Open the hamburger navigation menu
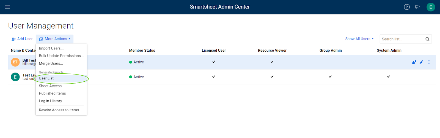 pos(7,7)
